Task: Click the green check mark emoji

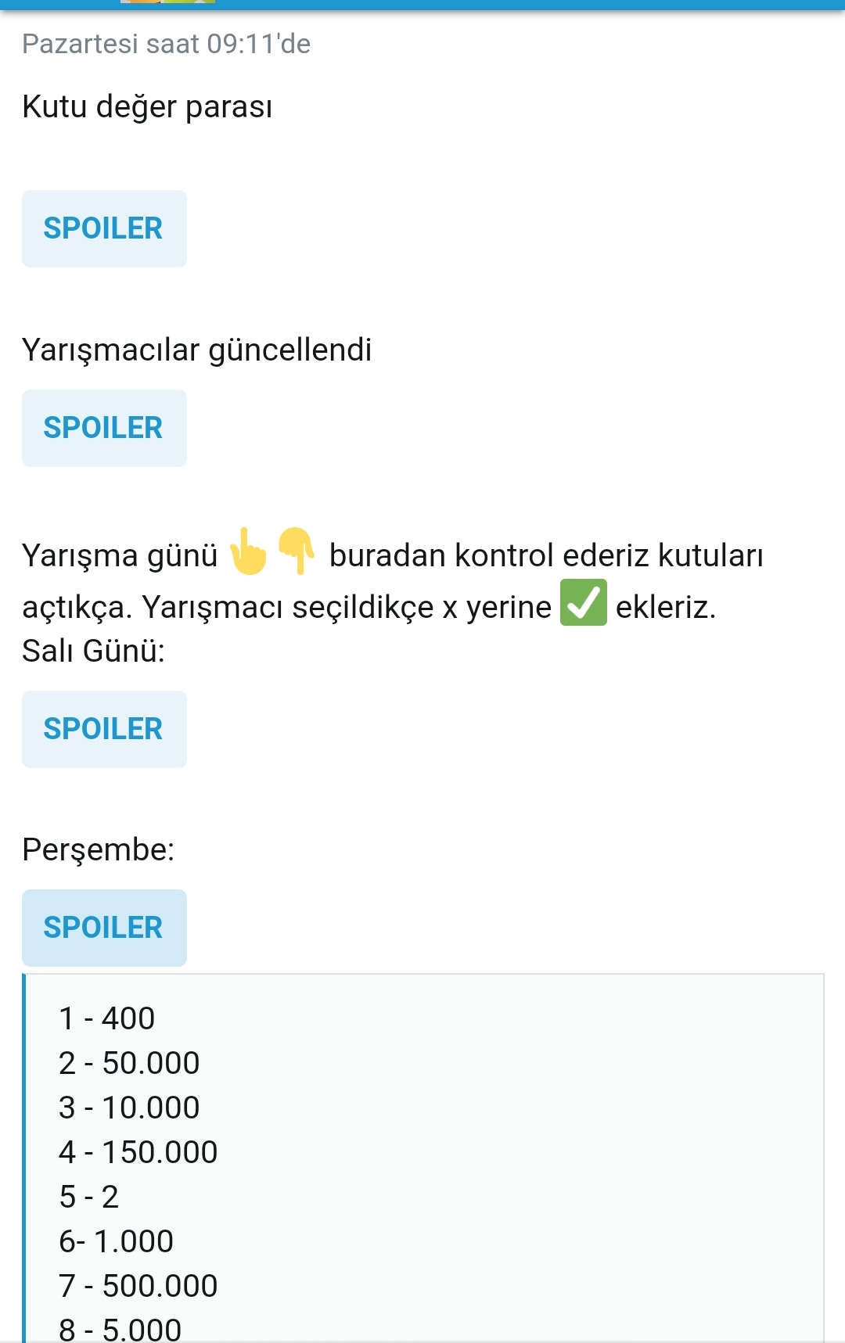Action: tap(583, 603)
